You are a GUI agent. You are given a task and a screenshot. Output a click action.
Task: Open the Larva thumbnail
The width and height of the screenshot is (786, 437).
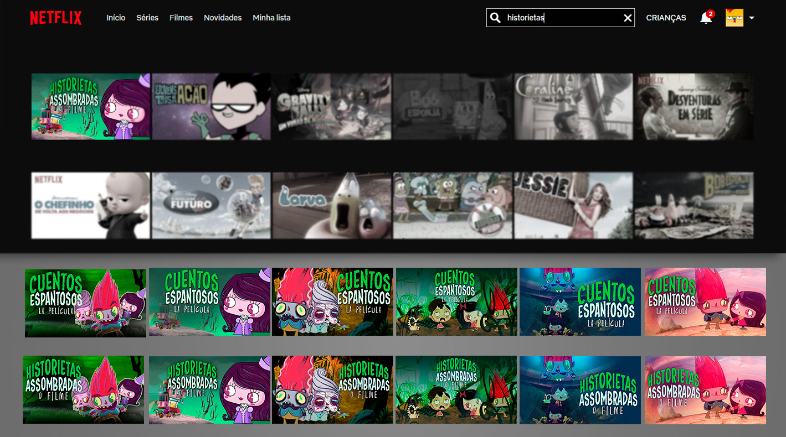tap(332, 206)
